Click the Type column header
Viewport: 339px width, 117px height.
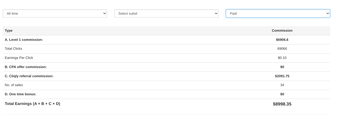9,31
